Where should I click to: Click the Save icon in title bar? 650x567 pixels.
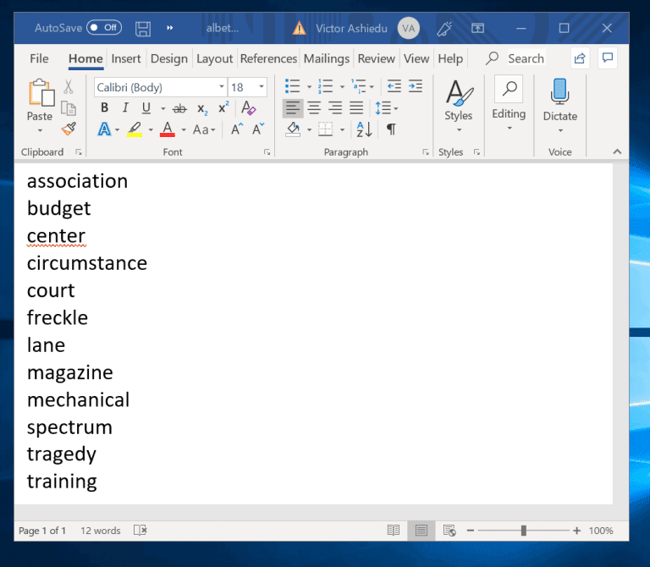point(142,29)
